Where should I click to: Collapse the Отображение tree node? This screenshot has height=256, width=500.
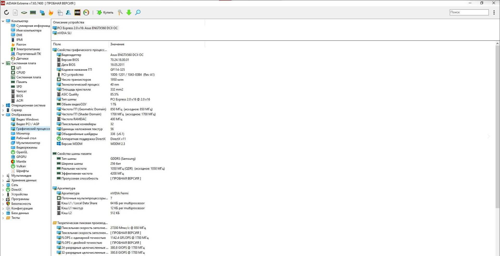pos(3,115)
